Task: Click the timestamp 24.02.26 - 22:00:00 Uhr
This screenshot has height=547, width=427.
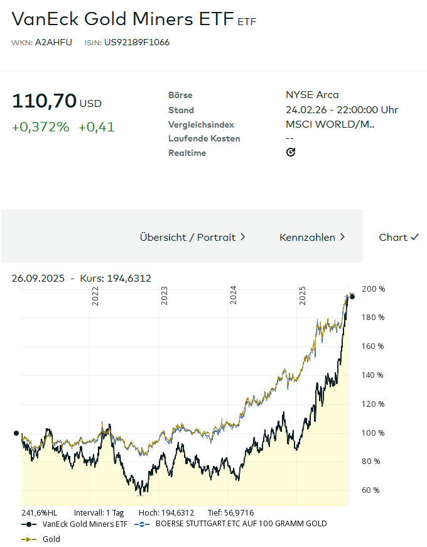Action: (342, 110)
